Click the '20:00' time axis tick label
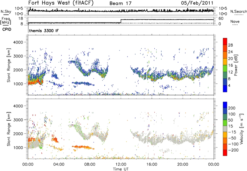This screenshot has height=171, width=247. (182, 165)
